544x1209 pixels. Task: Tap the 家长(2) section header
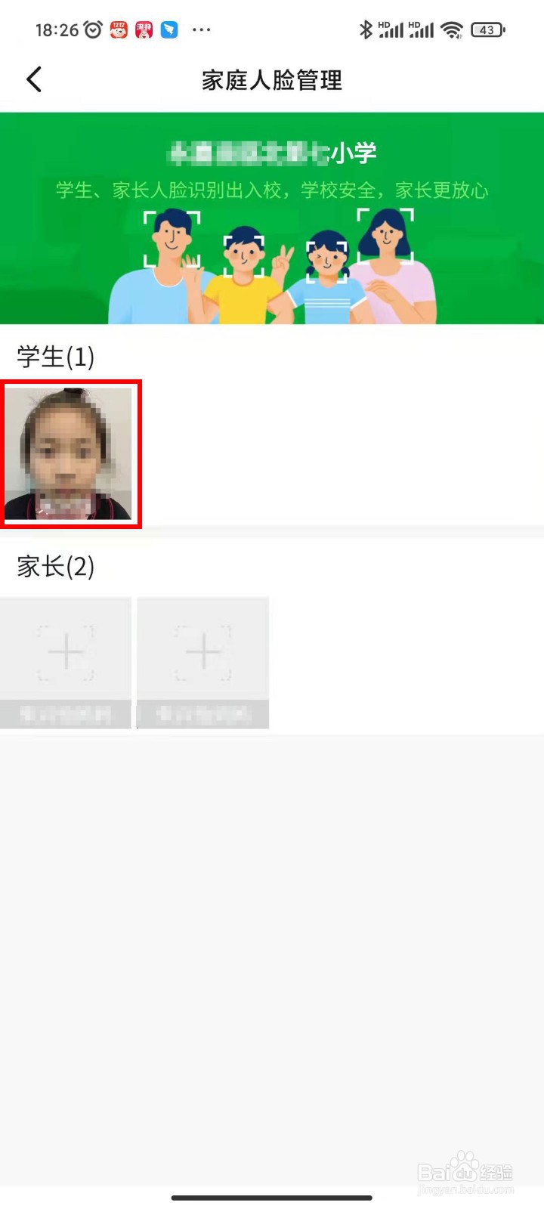tap(56, 566)
